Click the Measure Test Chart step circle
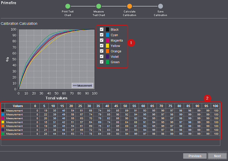The width and height of the screenshot is (228, 161). click(99, 6)
